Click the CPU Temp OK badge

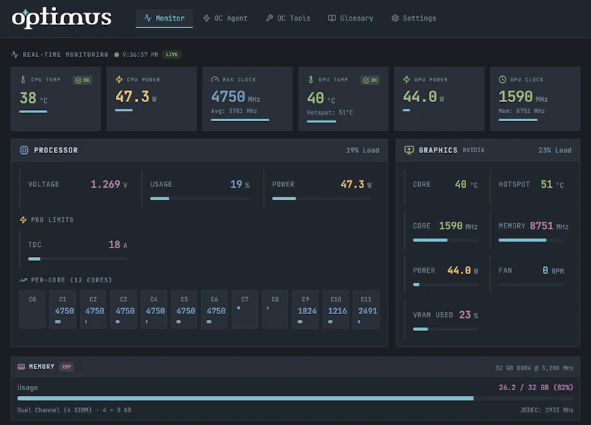(83, 80)
